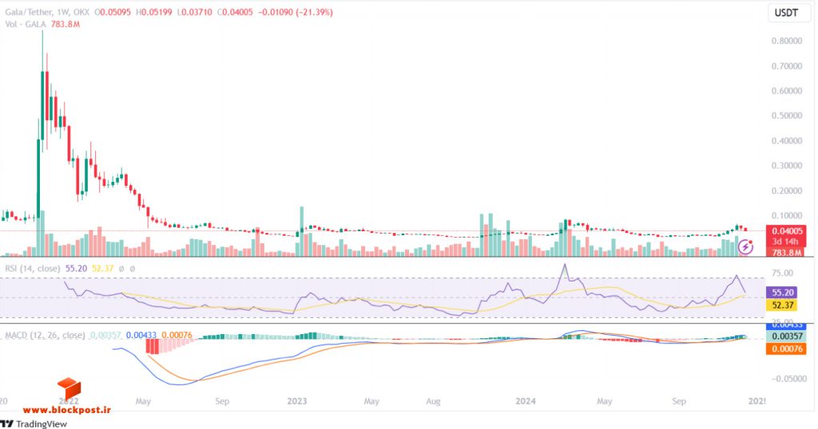Click the 783.8M volume tag on scale
The width and height of the screenshot is (818, 429).
click(786, 253)
